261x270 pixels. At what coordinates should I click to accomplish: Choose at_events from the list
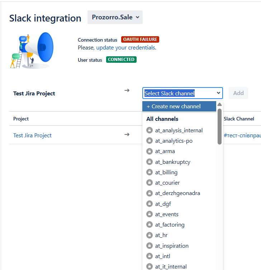167,214
